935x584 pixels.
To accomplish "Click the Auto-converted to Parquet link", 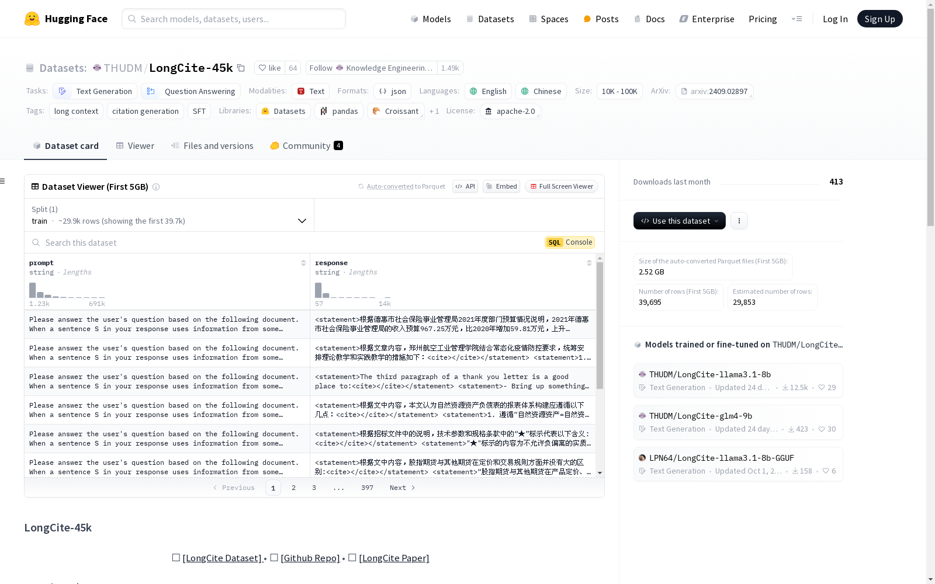I will pos(401,186).
